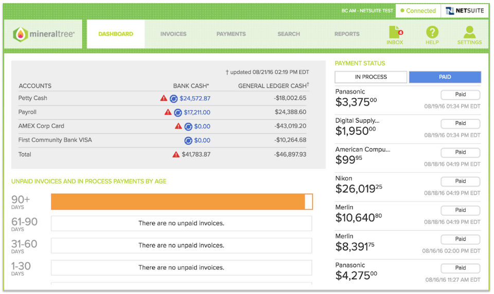Click the Connected status indicator
This screenshot has width=494, height=294.
click(x=418, y=11)
